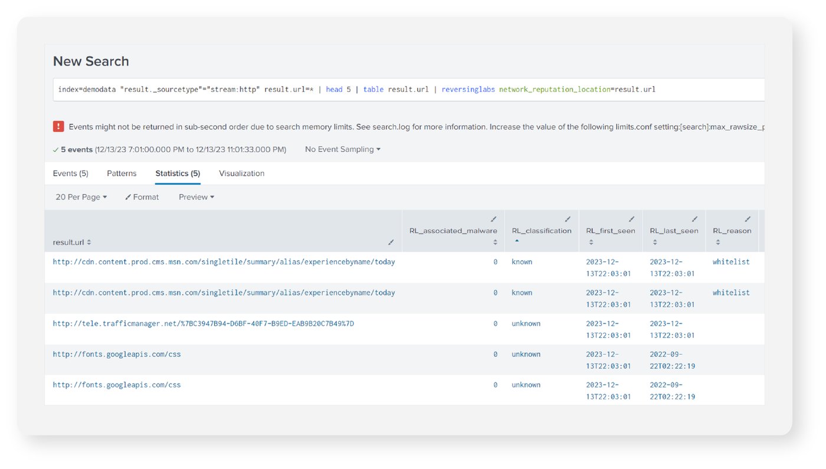Click 'unknown' in the tele.trafficmanager.net row
Image resolution: width=826 pixels, height=469 pixels.
526,323
